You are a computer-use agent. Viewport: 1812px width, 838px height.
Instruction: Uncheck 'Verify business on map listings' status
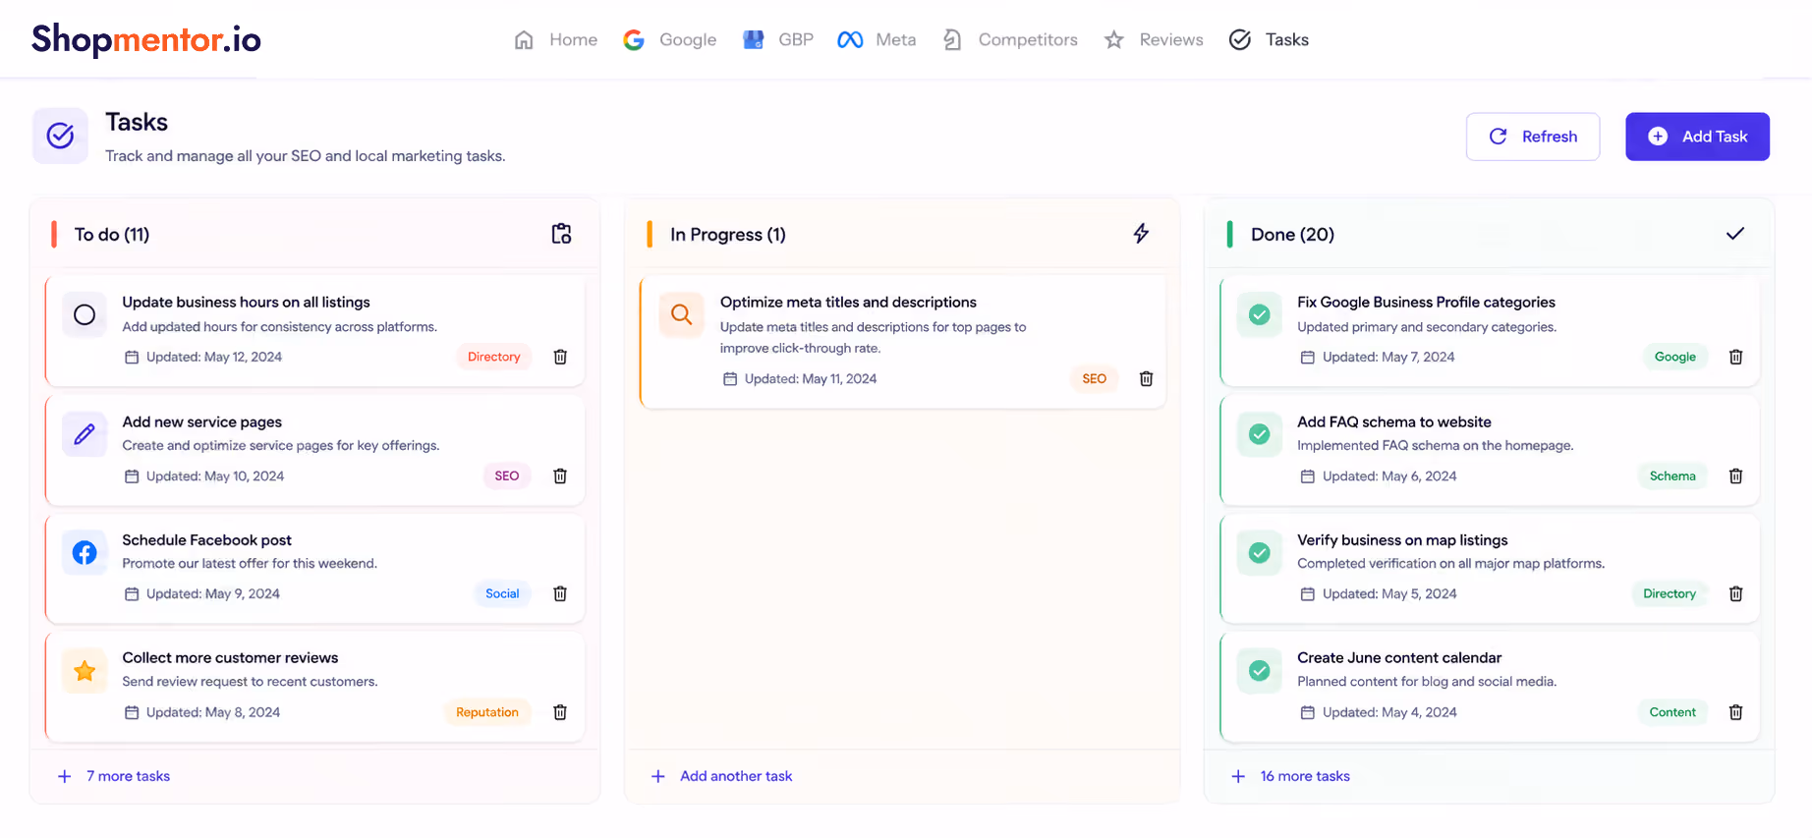coord(1259,552)
